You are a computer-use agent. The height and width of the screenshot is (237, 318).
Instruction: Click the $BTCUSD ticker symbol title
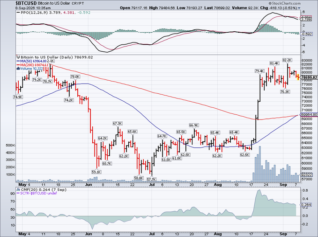(26, 3)
